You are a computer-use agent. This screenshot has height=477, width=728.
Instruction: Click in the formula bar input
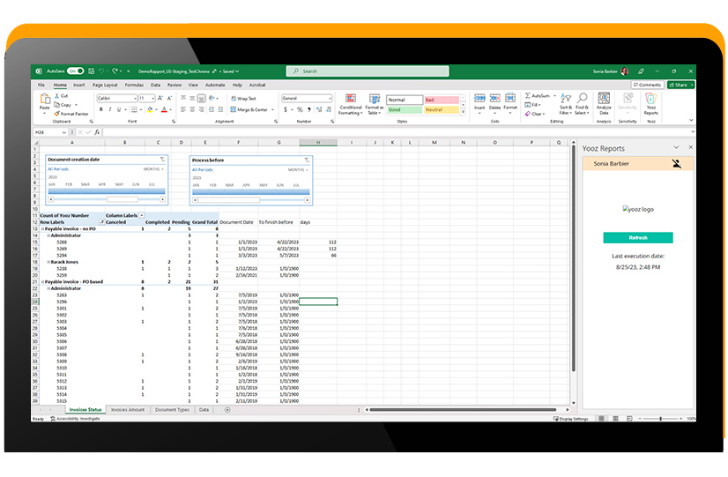(x=396, y=132)
